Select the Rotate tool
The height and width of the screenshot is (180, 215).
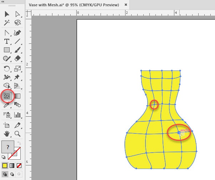click(x=7, y=69)
